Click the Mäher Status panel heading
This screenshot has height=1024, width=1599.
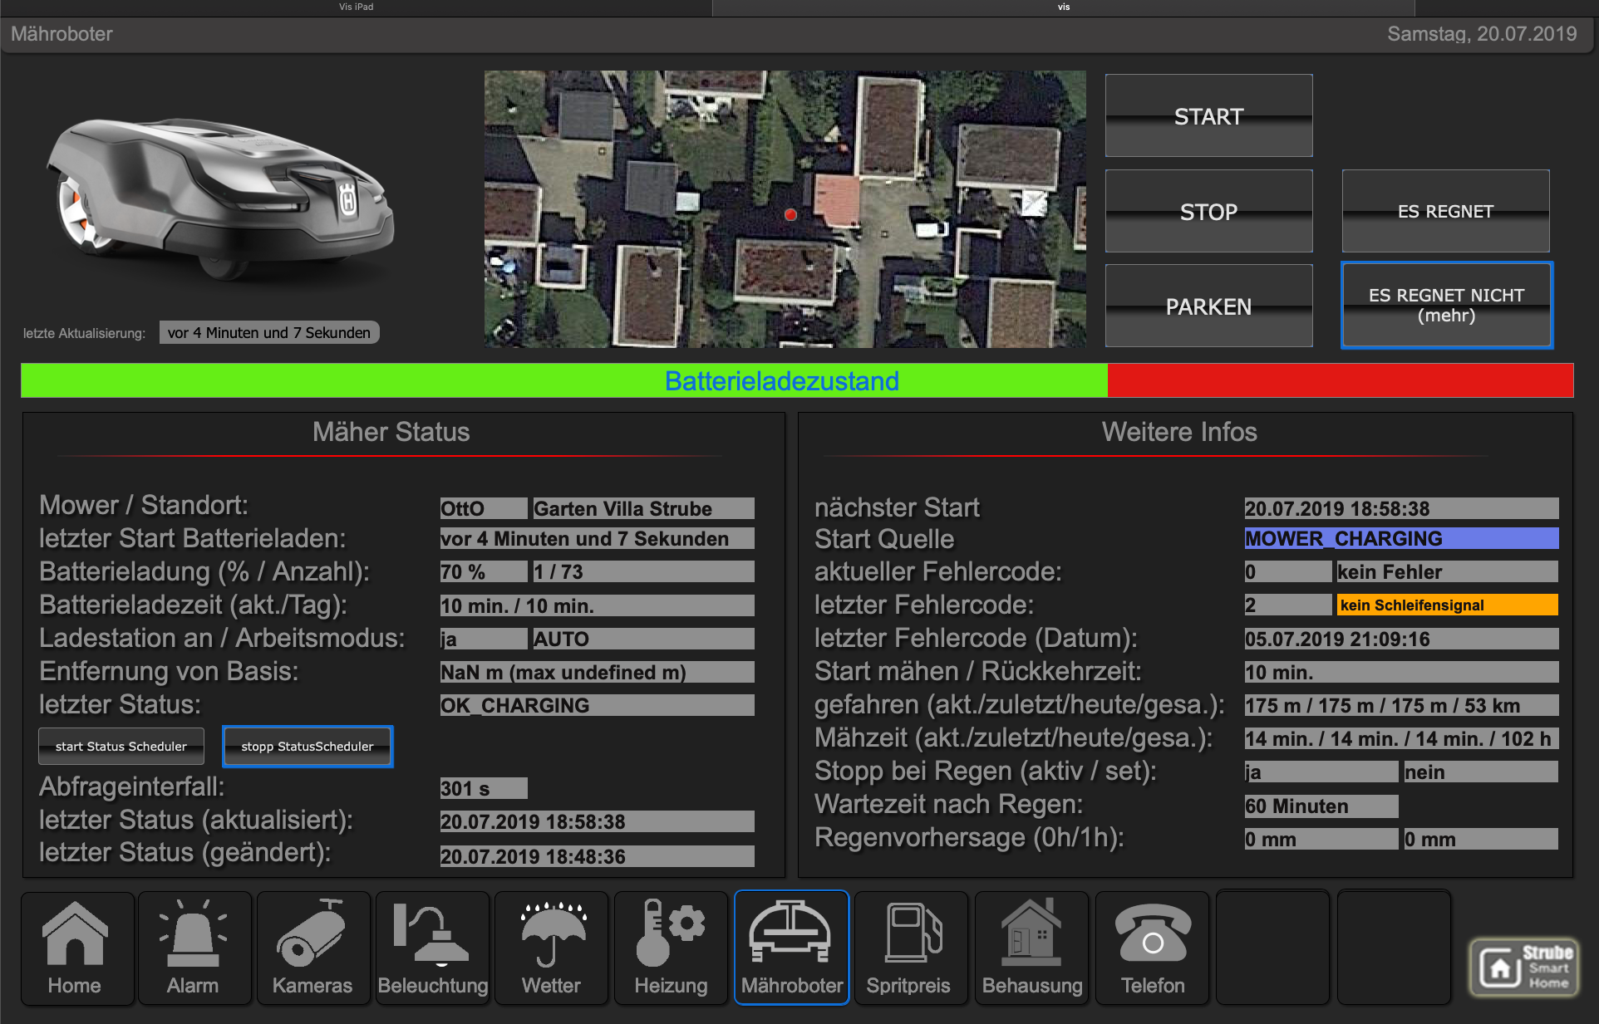pos(391,432)
